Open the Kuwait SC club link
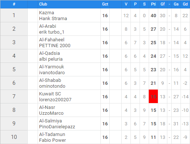 click(x=50, y=94)
